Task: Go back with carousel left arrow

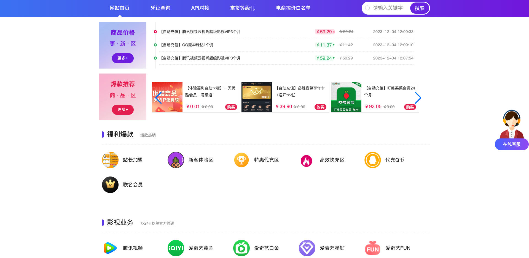Action: (x=159, y=97)
